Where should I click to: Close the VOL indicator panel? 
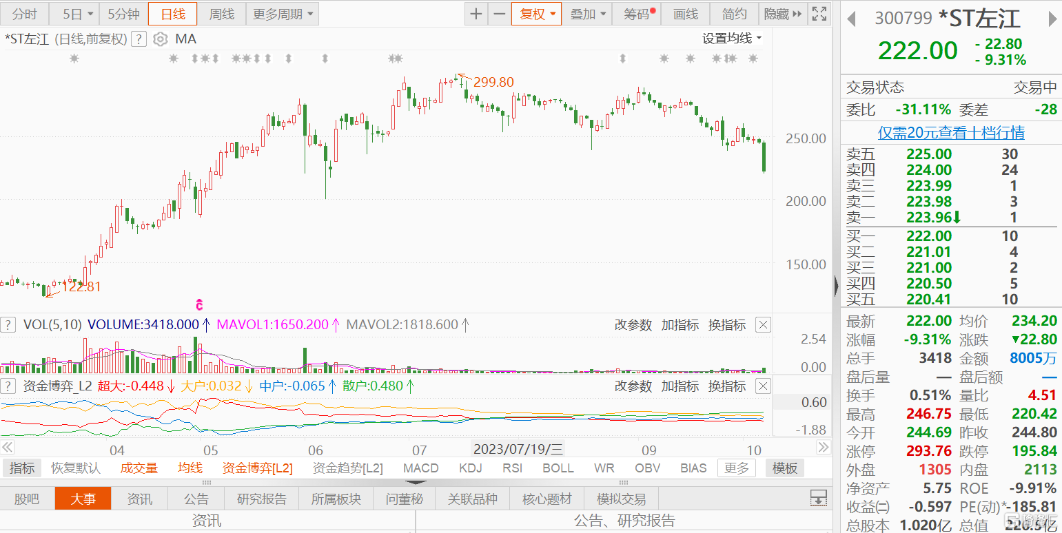click(x=763, y=325)
